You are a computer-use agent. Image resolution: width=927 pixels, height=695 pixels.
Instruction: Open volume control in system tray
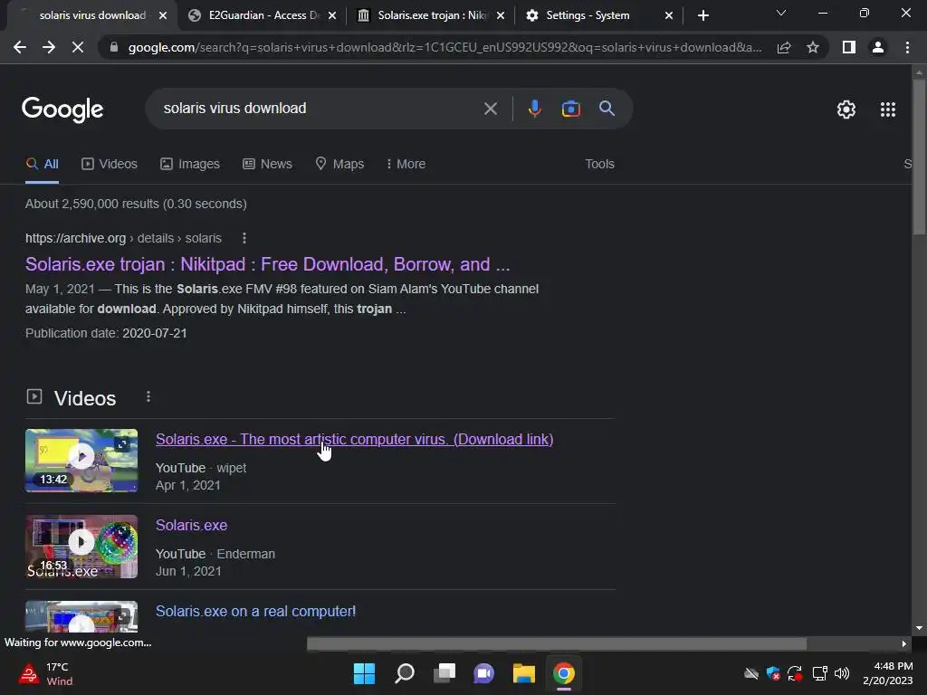(x=842, y=673)
